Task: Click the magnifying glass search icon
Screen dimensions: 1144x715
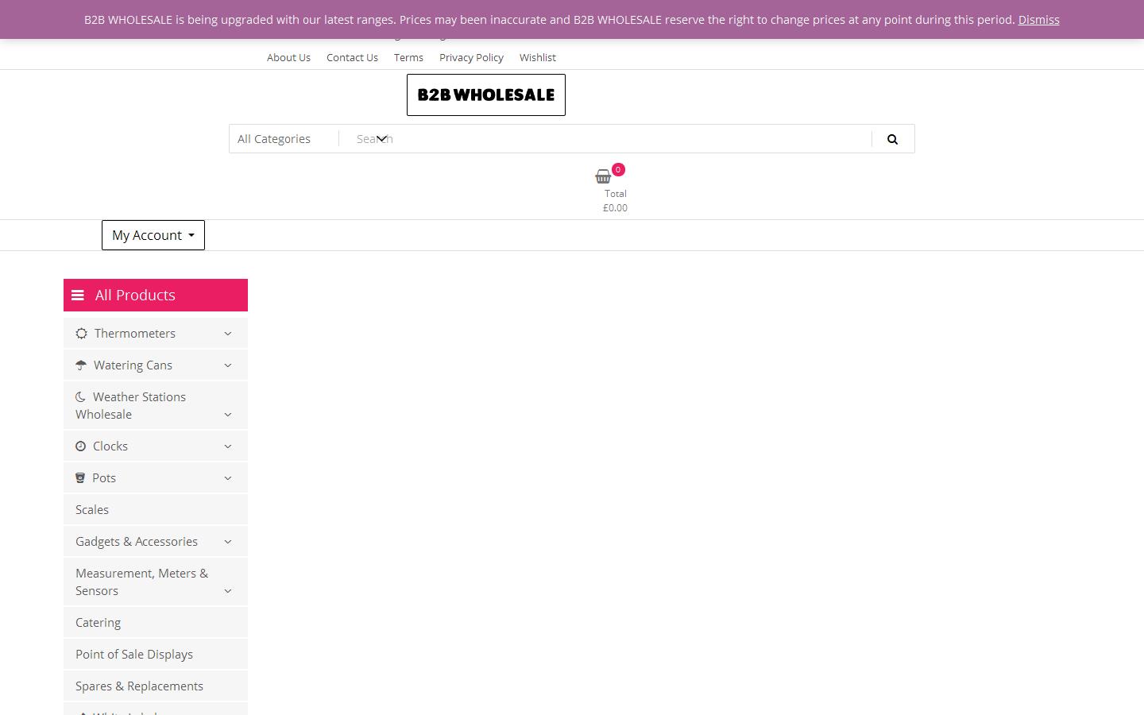Action: coord(892,139)
